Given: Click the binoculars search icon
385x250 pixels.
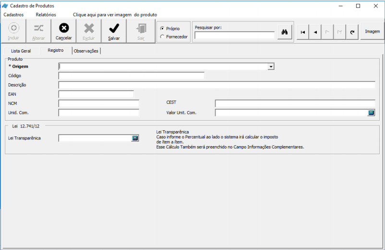Looking at the screenshot, I should pos(284,32).
